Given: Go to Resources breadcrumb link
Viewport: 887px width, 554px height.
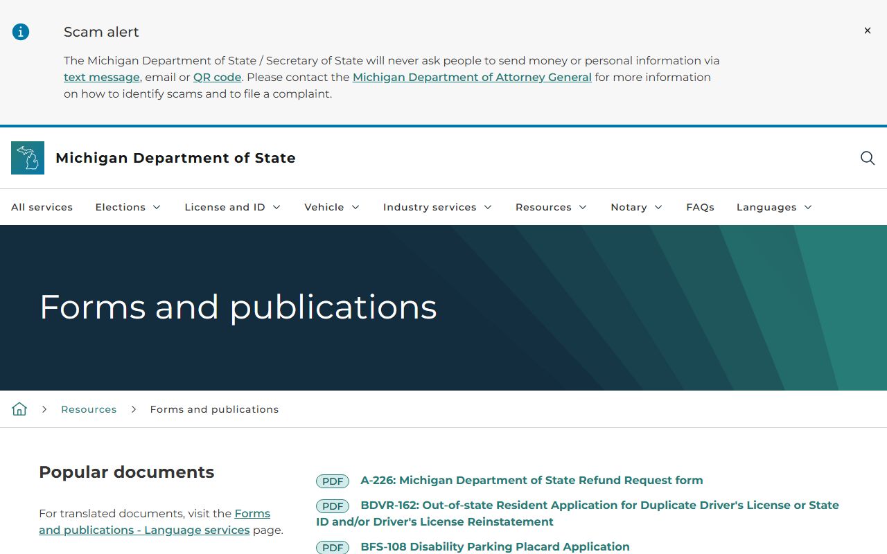Looking at the screenshot, I should [89, 409].
